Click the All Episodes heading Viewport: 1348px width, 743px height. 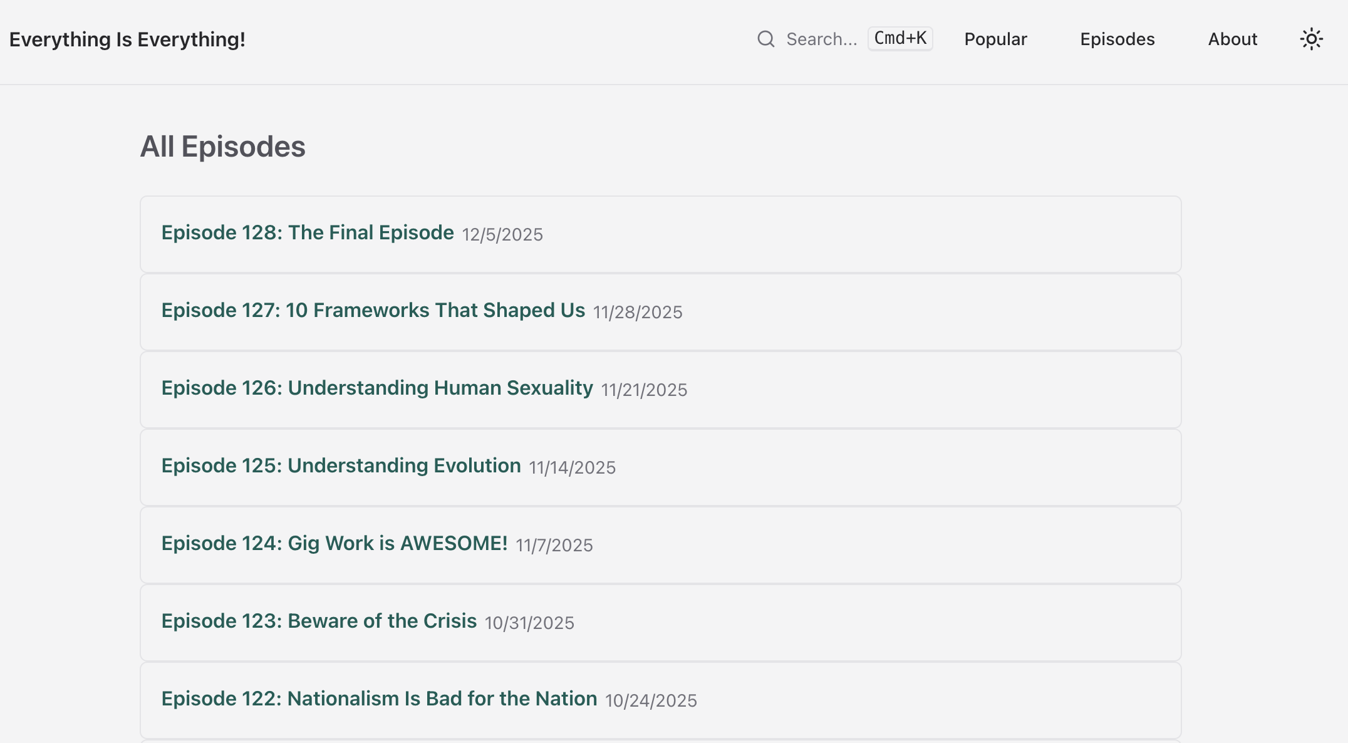222,147
